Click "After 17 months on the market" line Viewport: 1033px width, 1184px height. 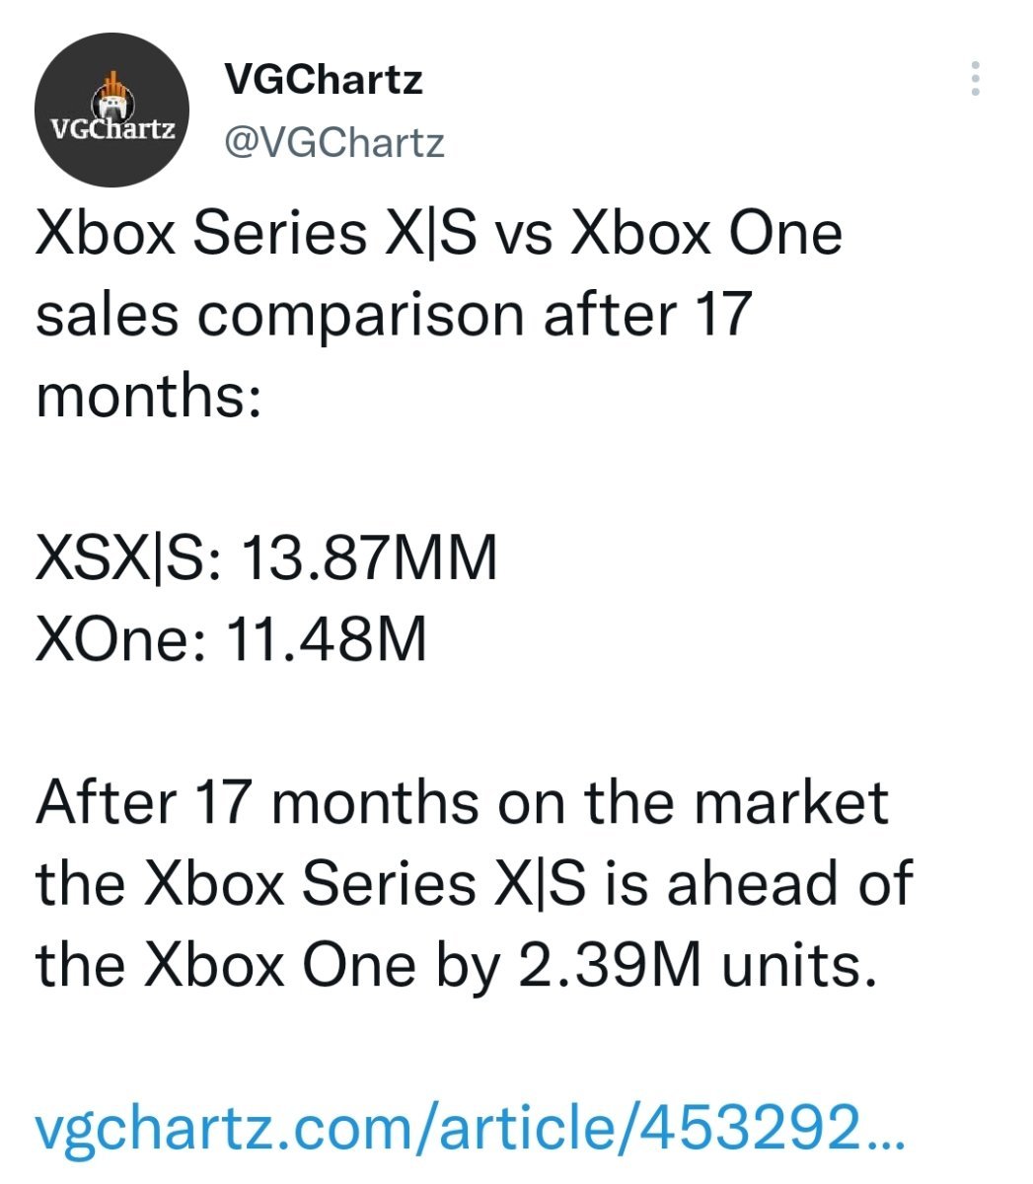tap(462, 802)
